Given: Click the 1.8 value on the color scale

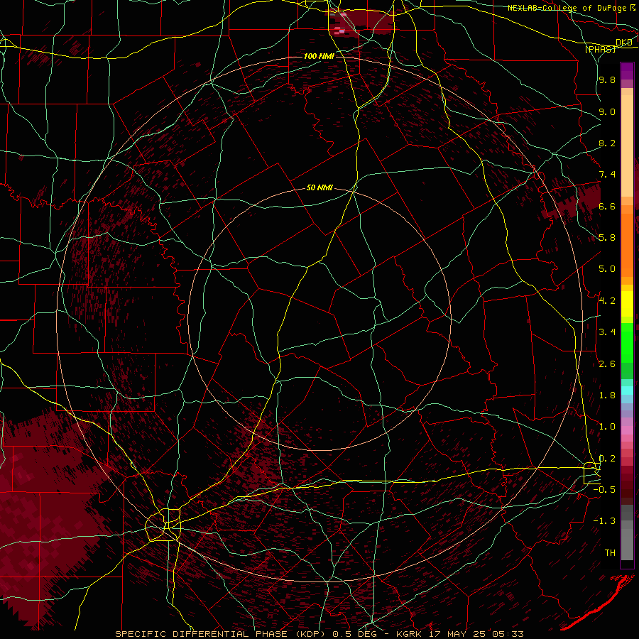Looking at the screenshot, I should [x=607, y=395].
